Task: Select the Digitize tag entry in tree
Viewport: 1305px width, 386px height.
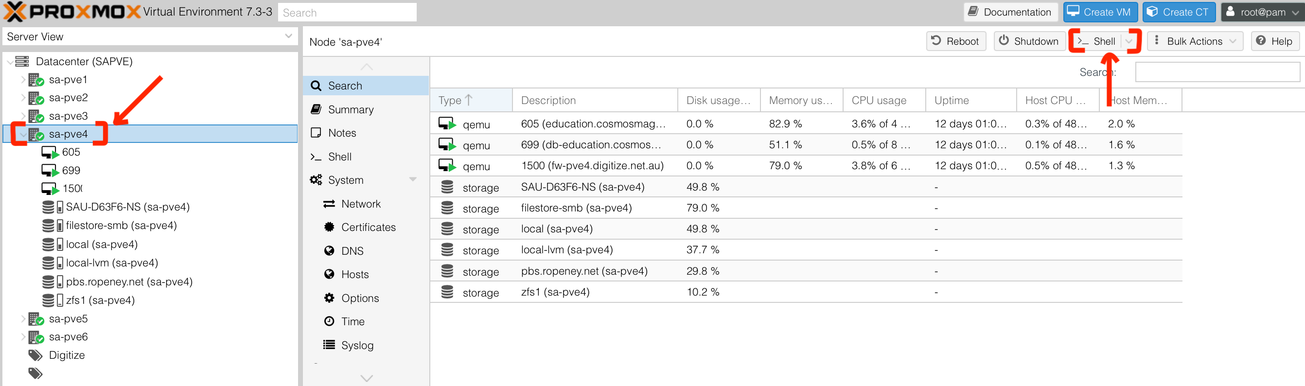Action: tap(67, 355)
